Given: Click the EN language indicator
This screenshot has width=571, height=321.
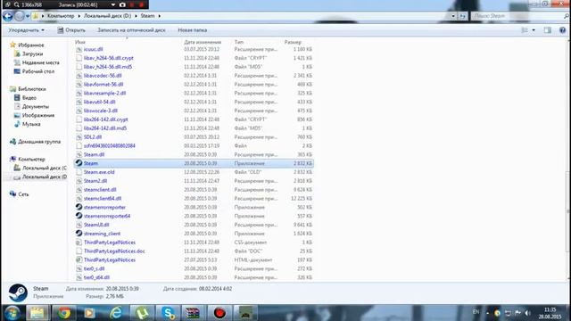Looking at the screenshot, I should point(476,312).
